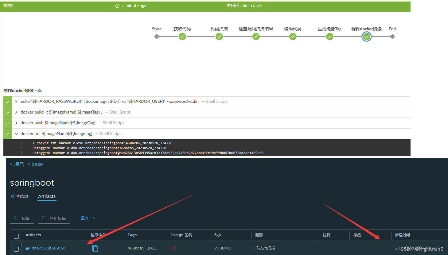Click the clock icon beside 'a minute ago'
448x255 pixels.
point(117,6)
